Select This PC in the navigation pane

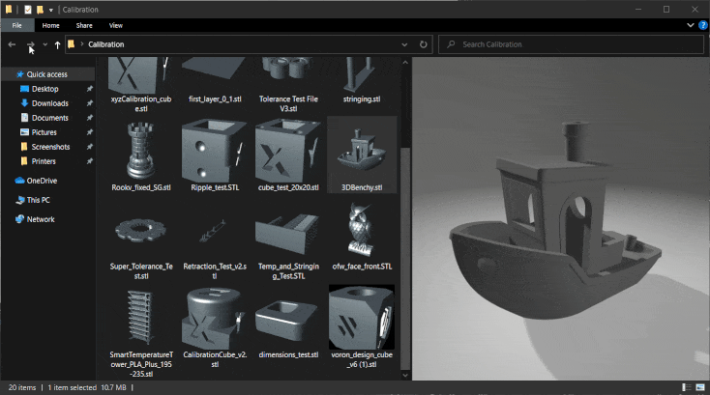click(x=38, y=200)
